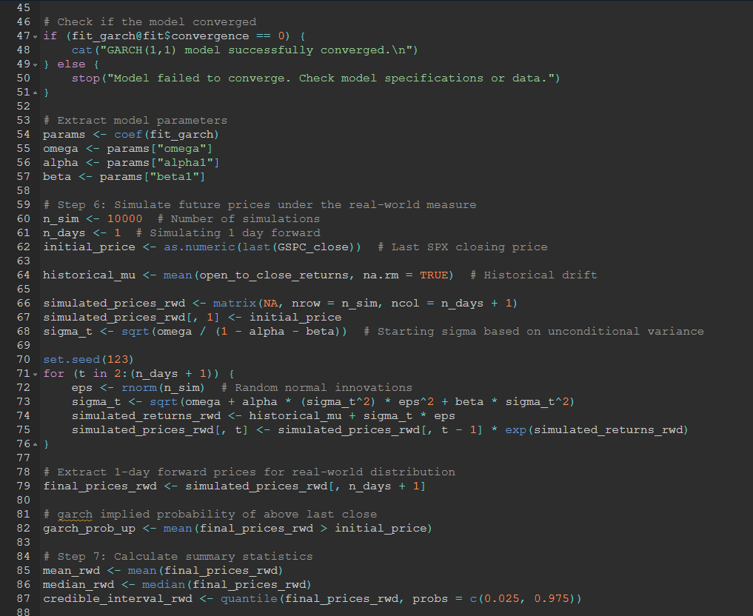
Task: Click the 'fit_garch@fit$convergence' expression
Action: (161, 36)
